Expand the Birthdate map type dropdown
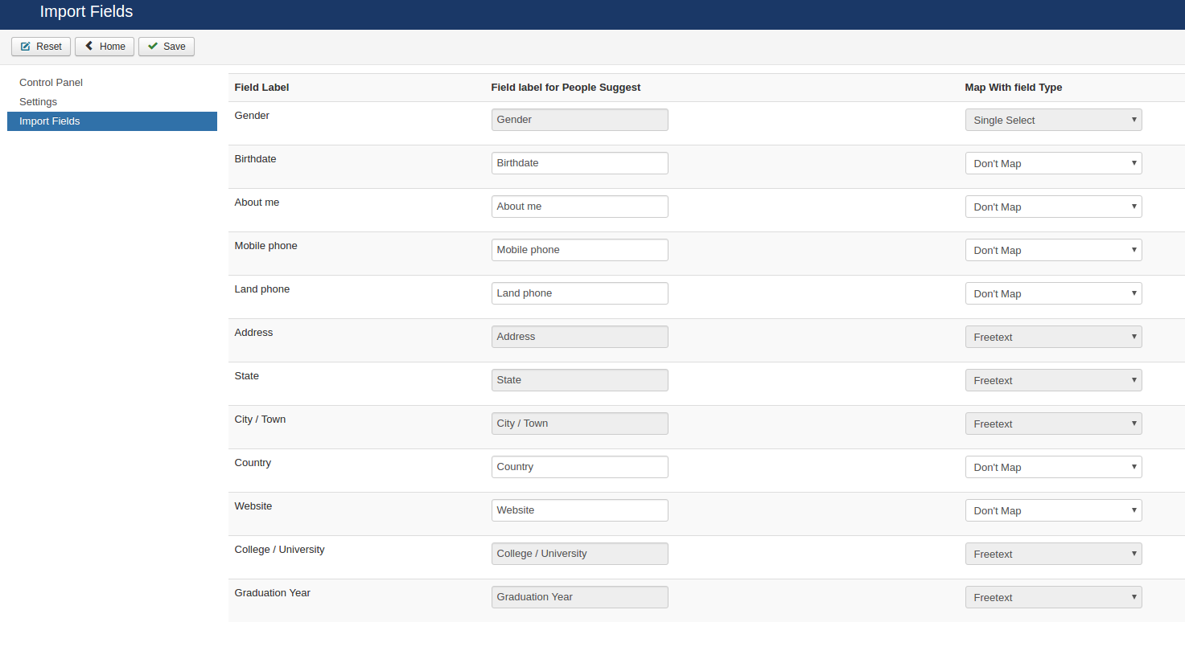This screenshot has height=659, width=1185. click(x=1053, y=163)
